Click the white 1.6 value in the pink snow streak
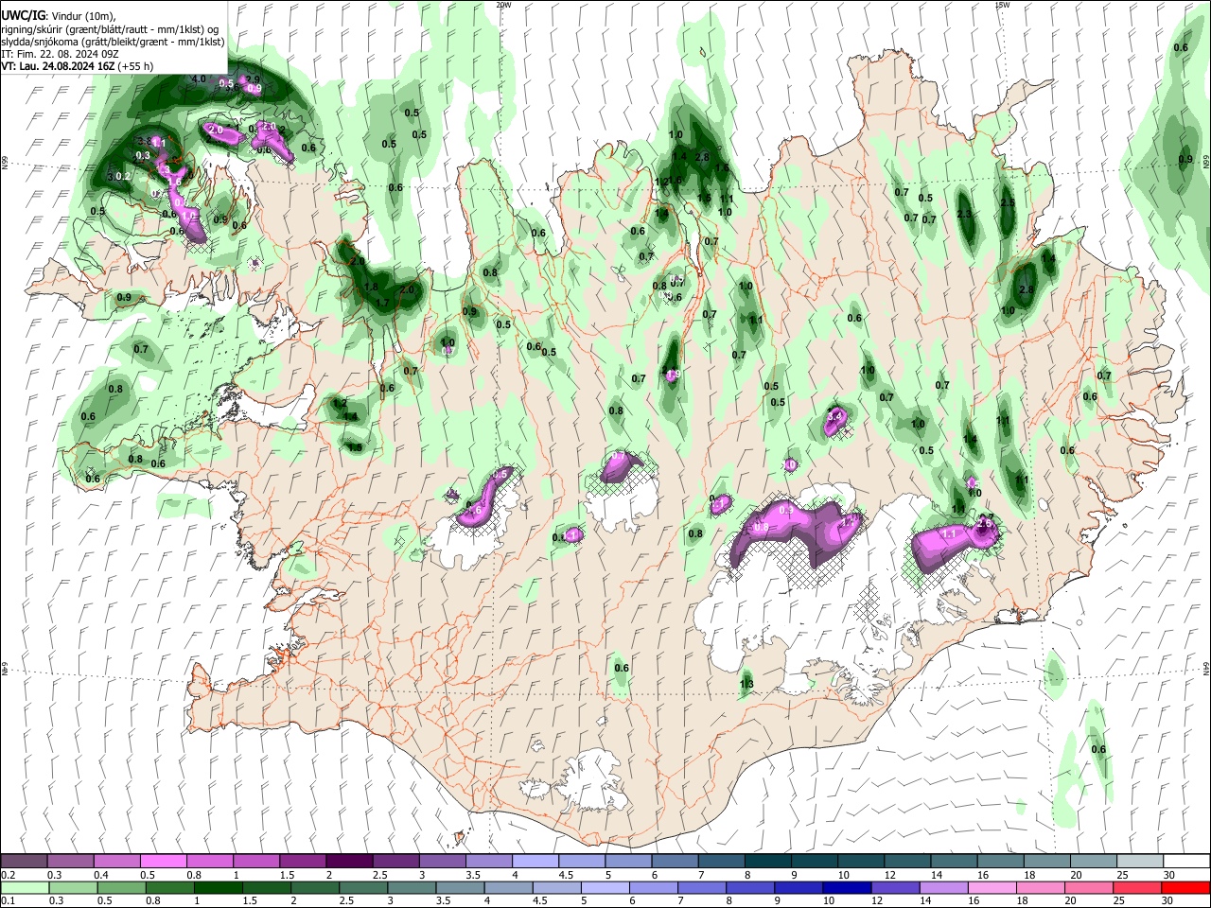The image size is (1211, 908). click(175, 182)
